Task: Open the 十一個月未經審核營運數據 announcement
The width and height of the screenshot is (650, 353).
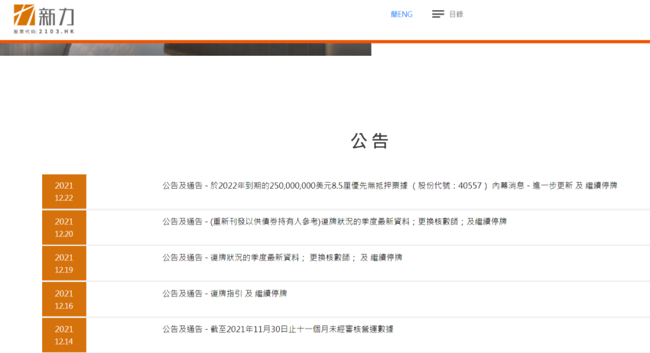Action: pos(277,329)
